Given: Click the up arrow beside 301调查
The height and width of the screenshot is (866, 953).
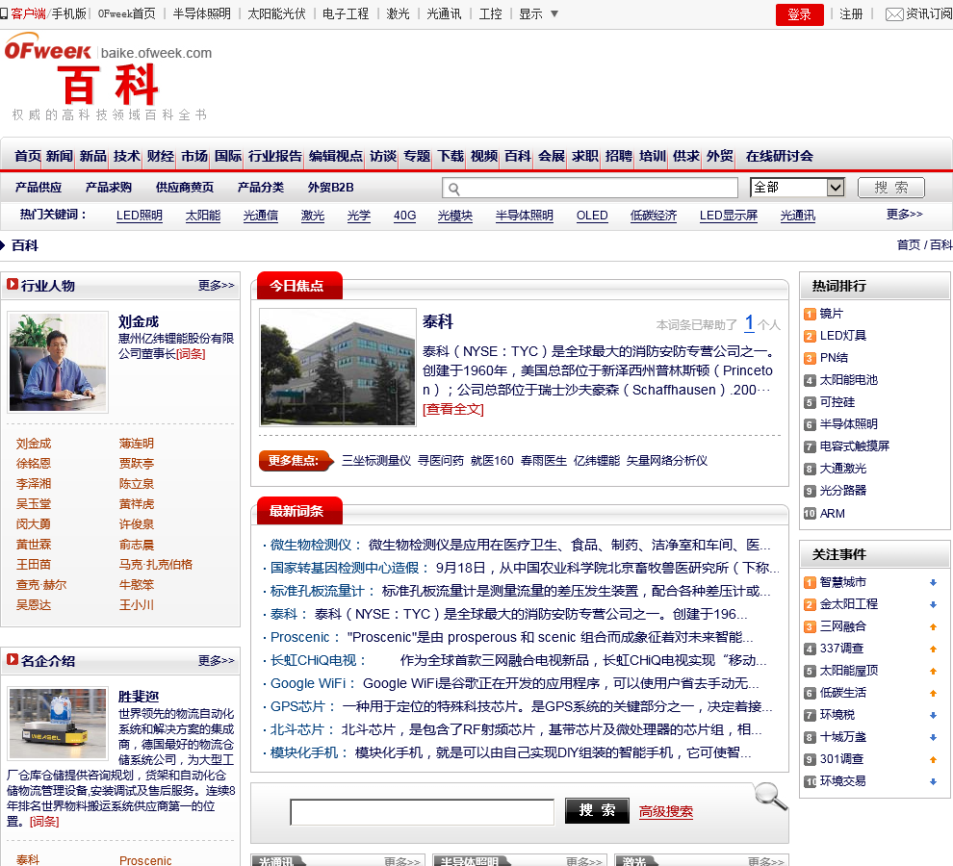Looking at the screenshot, I should [933, 759].
